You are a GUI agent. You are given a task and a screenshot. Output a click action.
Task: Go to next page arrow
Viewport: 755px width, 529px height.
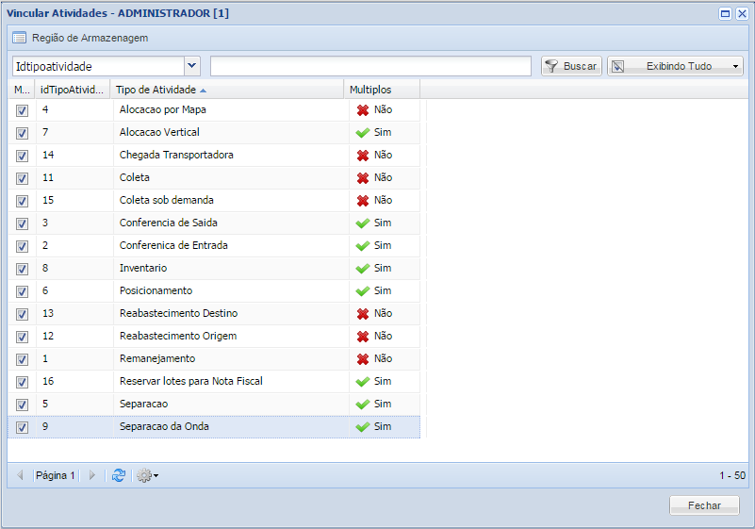(x=92, y=475)
